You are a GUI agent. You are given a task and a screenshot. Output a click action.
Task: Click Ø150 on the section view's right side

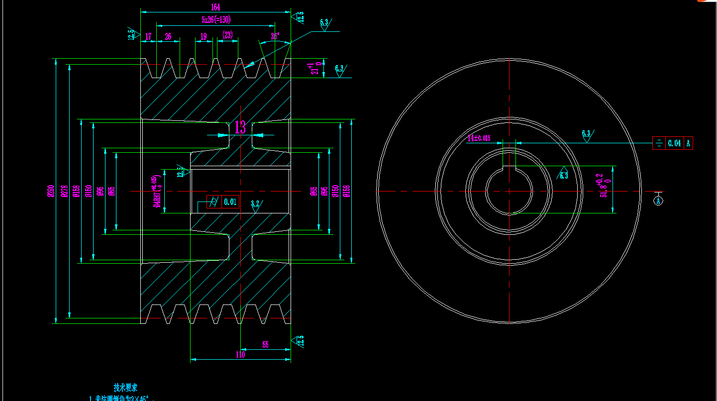point(335,192)
